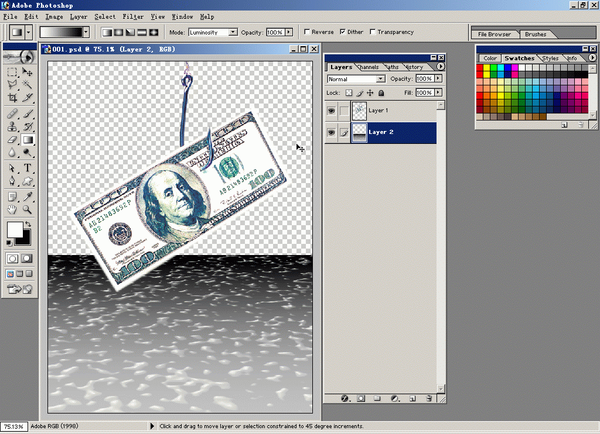
Task: Select the History Brush tool
Action: pyautogui.click(x=27, y=126)
